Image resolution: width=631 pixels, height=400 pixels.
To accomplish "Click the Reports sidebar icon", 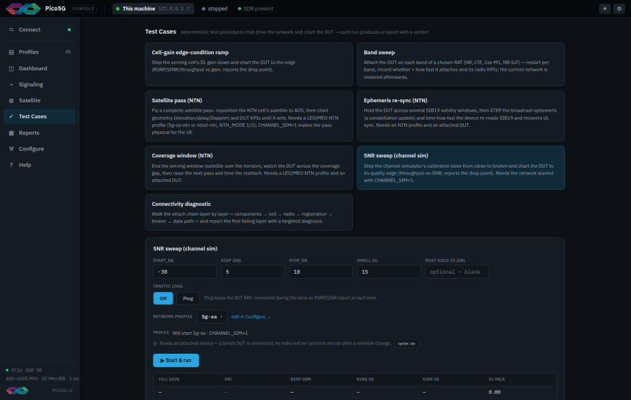I will click(x=11, y=133).
